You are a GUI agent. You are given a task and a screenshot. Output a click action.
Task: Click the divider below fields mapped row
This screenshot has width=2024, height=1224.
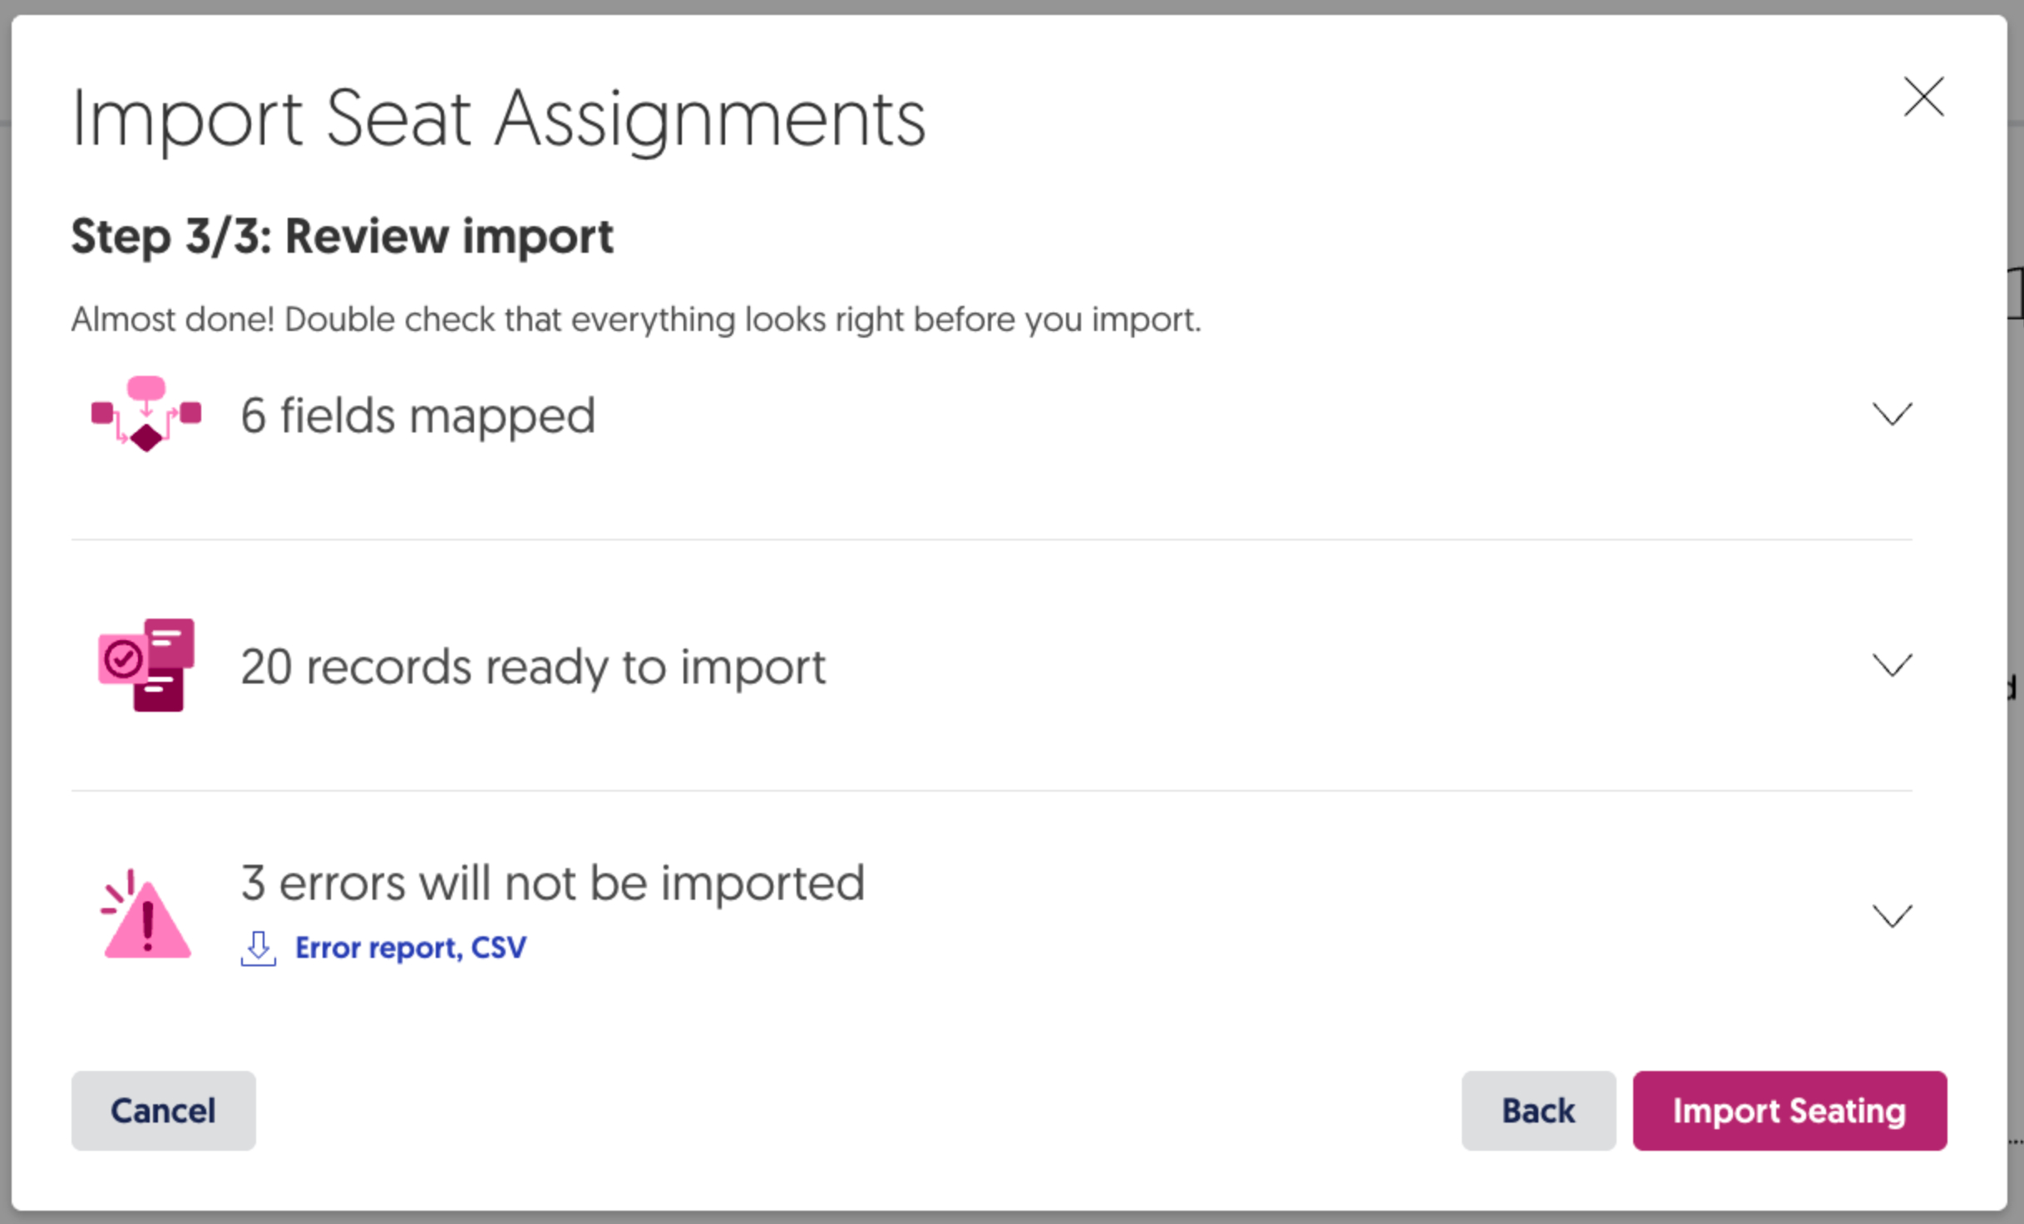991,540
